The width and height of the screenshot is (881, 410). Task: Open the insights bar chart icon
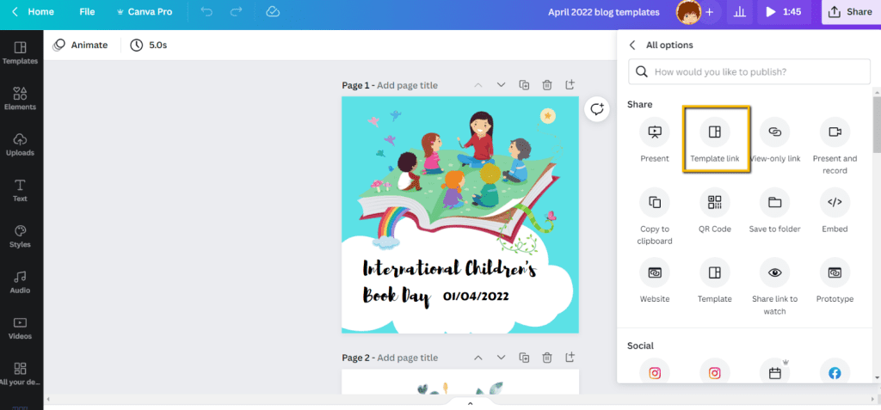(x=740, y=12)
